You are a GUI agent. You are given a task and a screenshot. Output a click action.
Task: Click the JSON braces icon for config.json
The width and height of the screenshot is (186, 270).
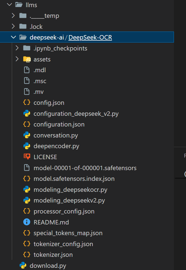click(x=27, y=103)
